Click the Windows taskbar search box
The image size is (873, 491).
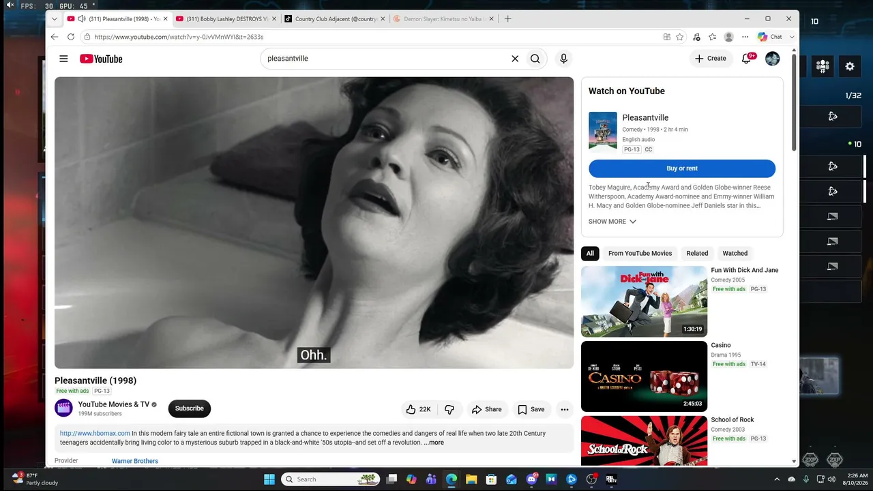(x=331, y=479)
